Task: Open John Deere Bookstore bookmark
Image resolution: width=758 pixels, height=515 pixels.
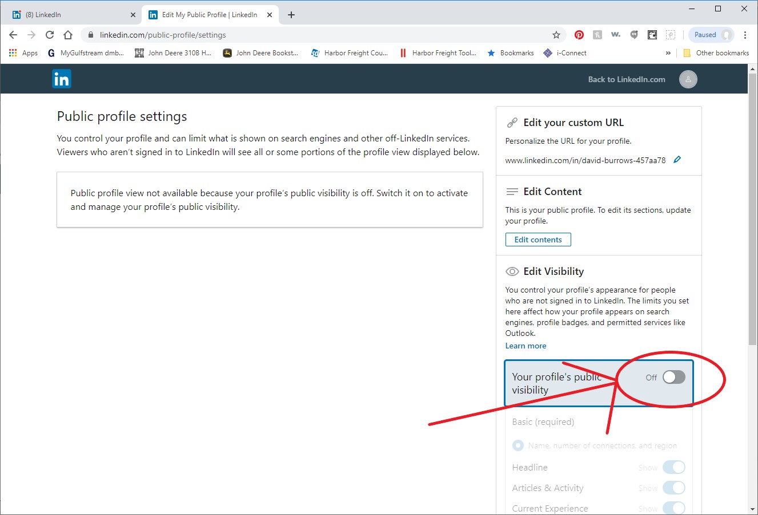Action: click(261, 53)
